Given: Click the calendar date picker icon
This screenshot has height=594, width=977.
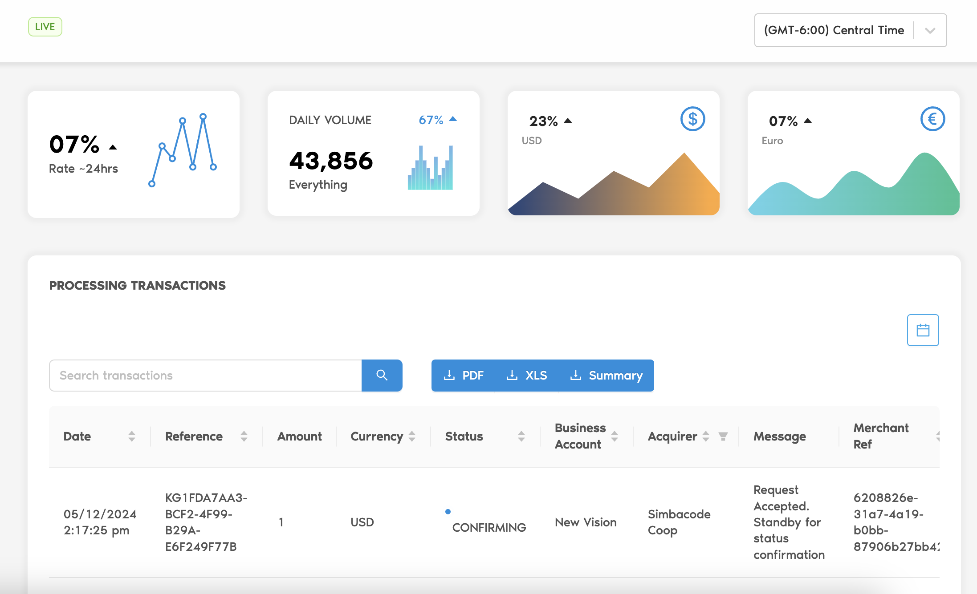Looking at the screenshot, I should click(923, 330).
